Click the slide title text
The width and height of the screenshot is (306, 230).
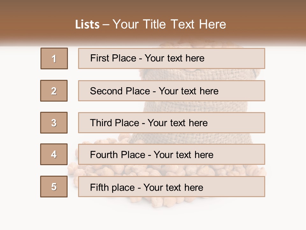[x=150, y=24]
